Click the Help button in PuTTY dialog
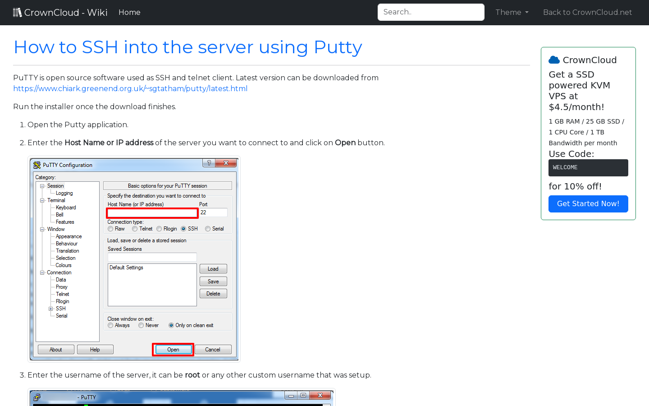 coord(95,350)
